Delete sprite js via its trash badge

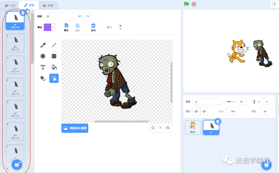[218, 122]
